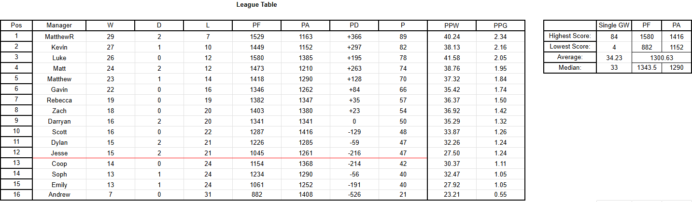692x202 pixels.
Task: Select Kevin's points cell showing 82
Action: click(403, 47)
